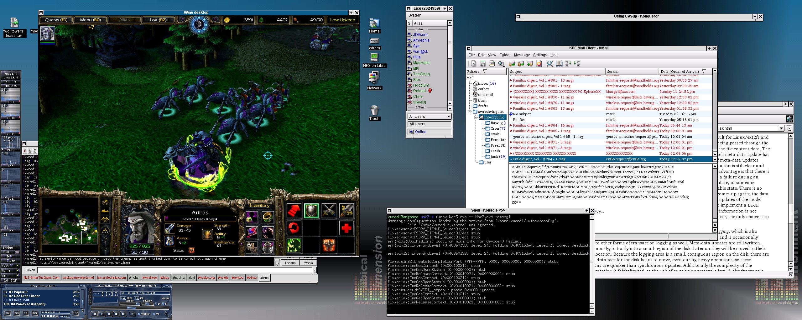The height and width of the screenshot is (320, 802).
Task: Open KMail address book icon
Action: 559,64
